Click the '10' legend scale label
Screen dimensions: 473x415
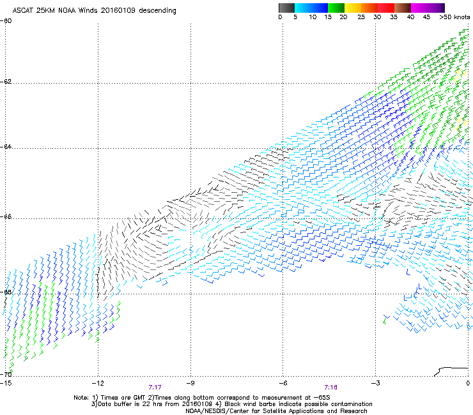click(313, 17)
